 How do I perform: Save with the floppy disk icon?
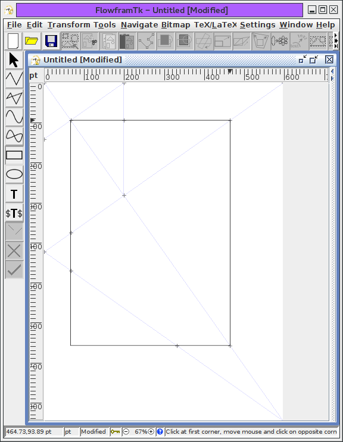[x=51, y=41]
